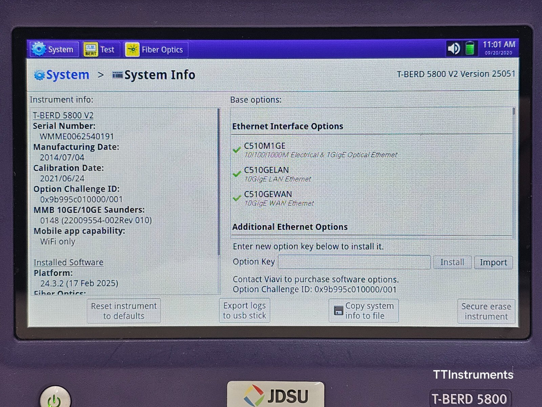Click the C510GEWAN checkmark
The image size is (542, 407).
237,198
